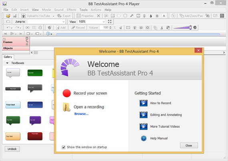The image size is (228, 161).
Task: Select the dark red textbox thumbnail
Action: coord(35,136)
